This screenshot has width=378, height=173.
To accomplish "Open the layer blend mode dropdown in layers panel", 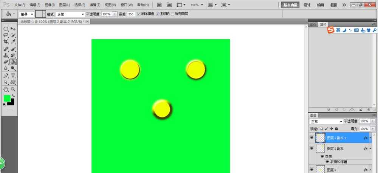I will pyautogui.click(x=326, y=122).
